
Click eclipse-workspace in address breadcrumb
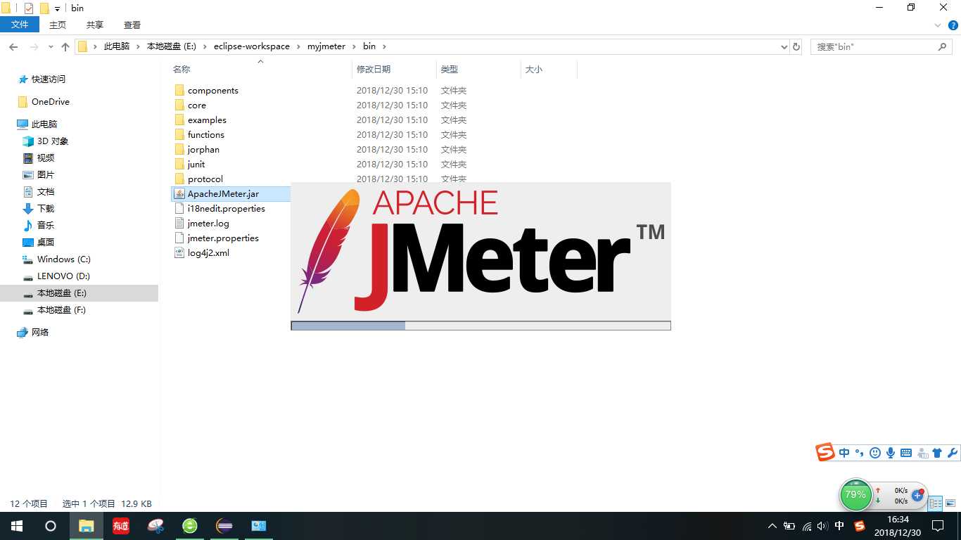point(252,46)
